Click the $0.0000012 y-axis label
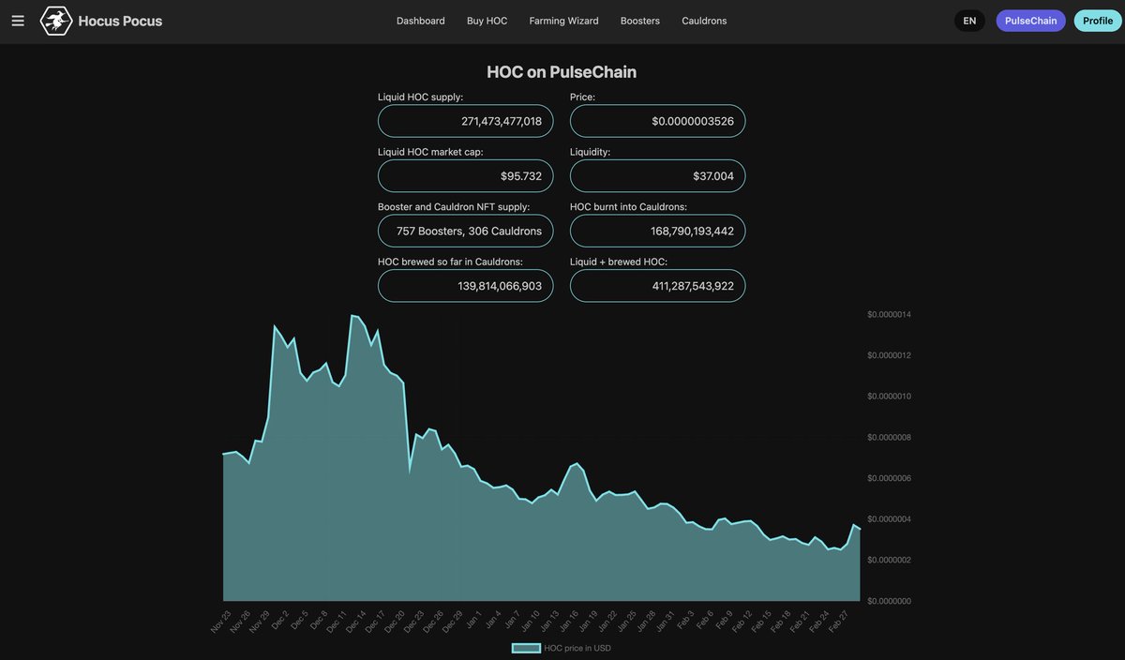Viewport: 1125px width, 660px height. [889, 355]
